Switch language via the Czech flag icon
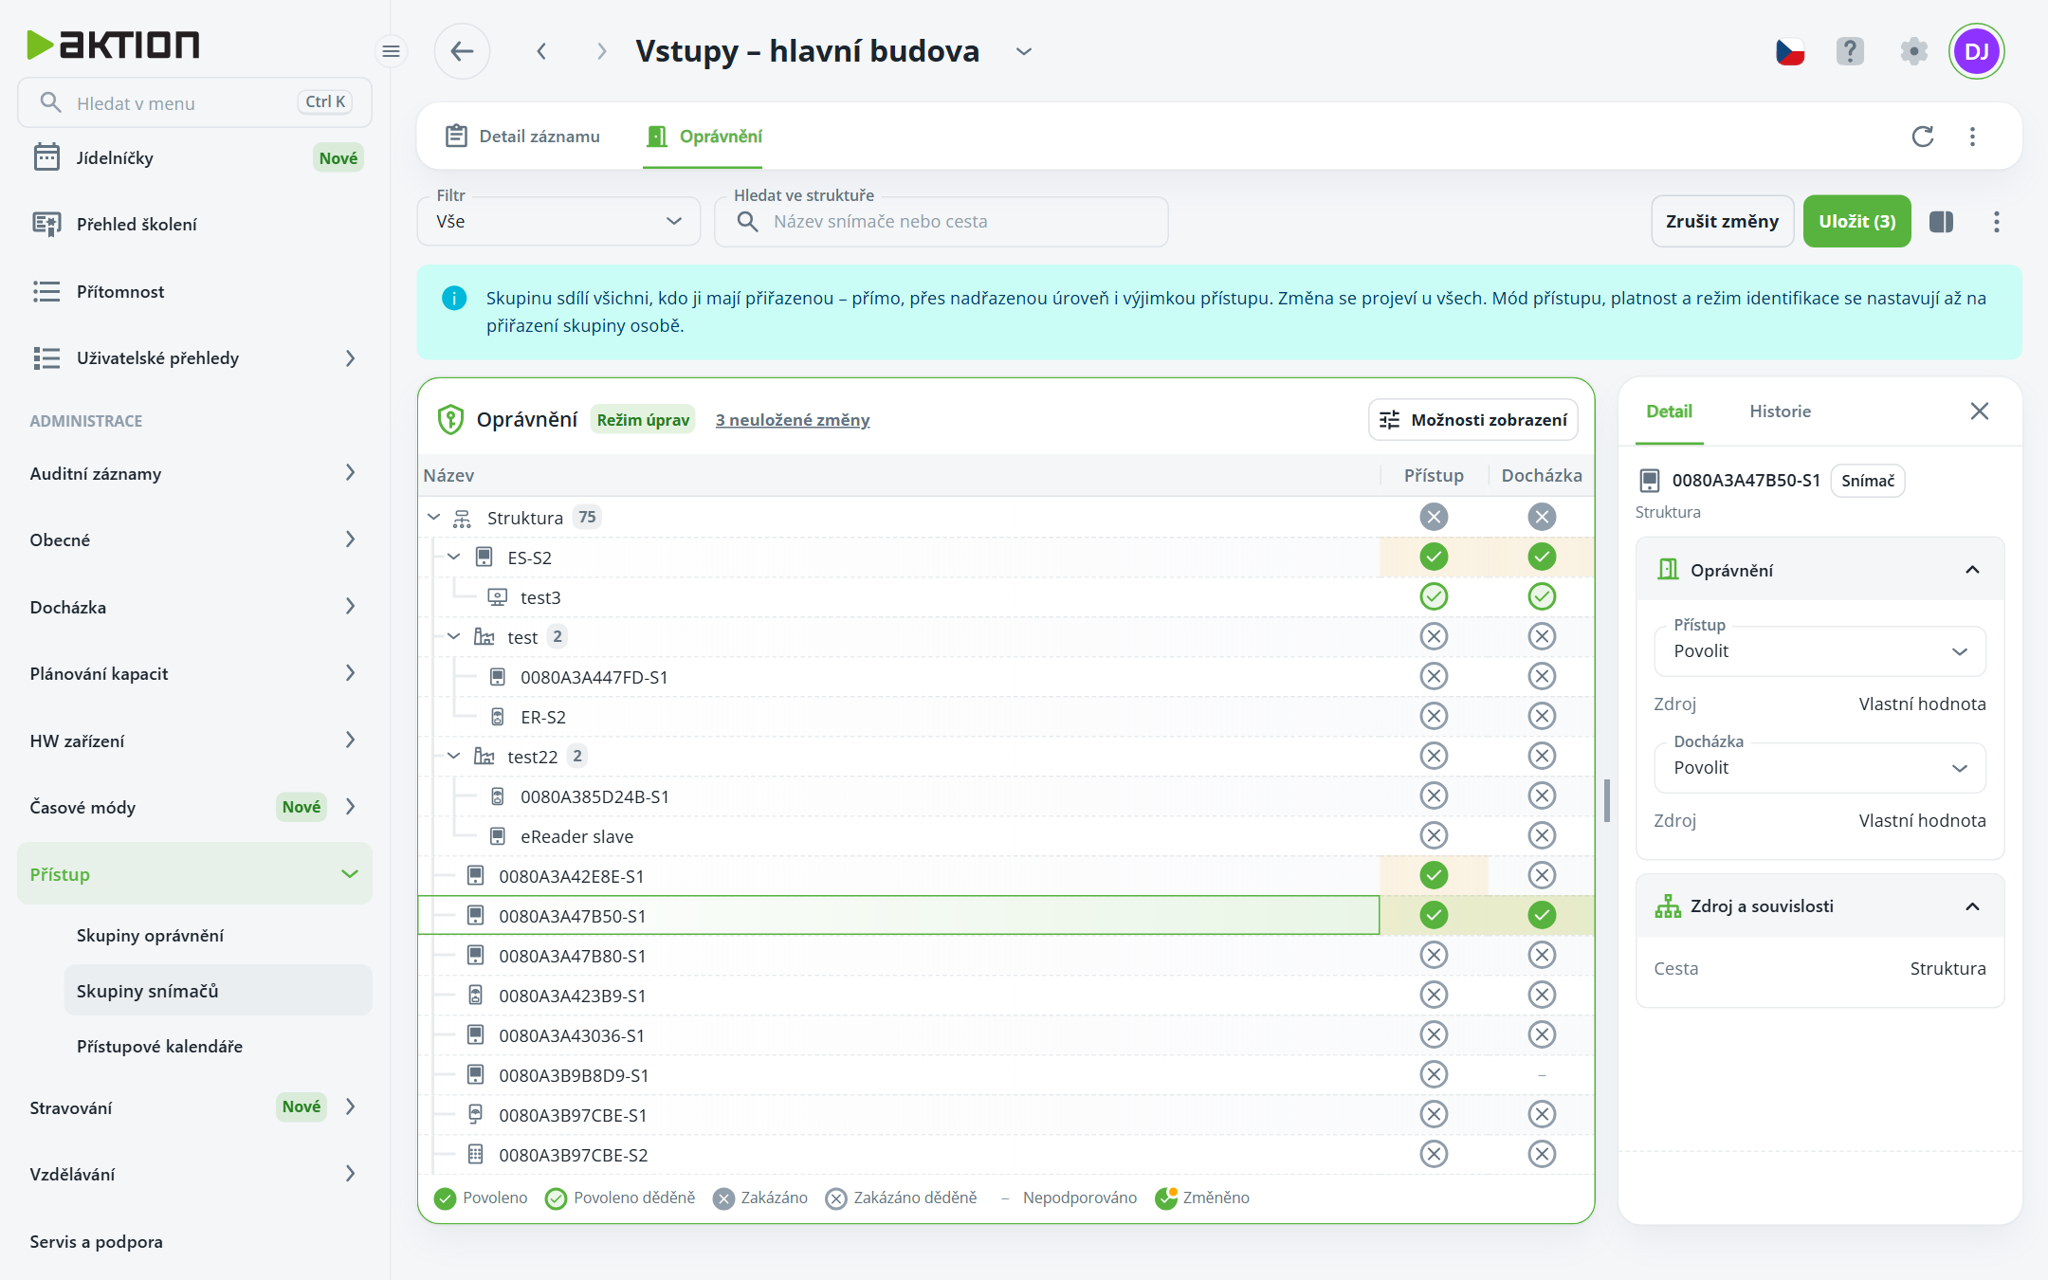Image resolution: width=2048 pixels, height=1280 pixels. tap(1790, 51)
